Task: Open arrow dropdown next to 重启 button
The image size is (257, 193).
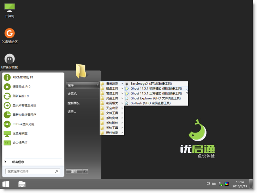Action: point(85,171)
